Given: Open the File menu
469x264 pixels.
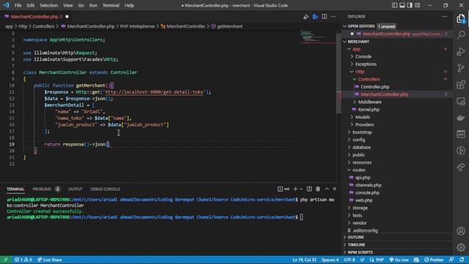Looking at the screenshot, I should (x=18, y=5).
